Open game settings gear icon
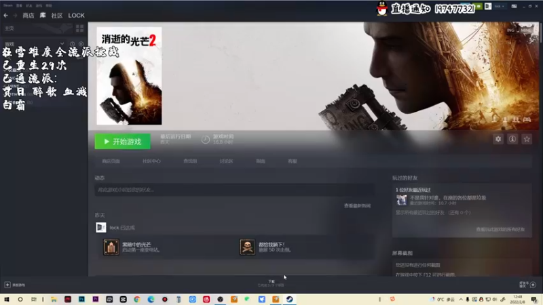Viewport: 543px width, 305px height. click(x=498, y=139)
